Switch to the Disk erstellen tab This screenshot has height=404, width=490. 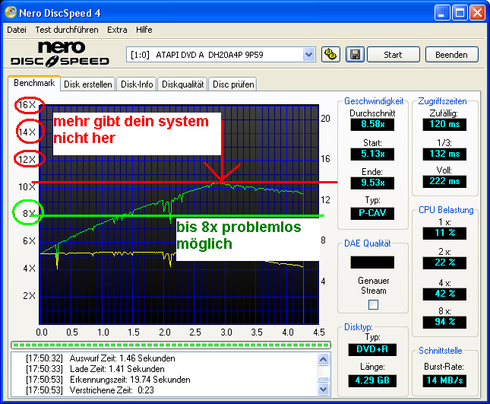(88, 84)
